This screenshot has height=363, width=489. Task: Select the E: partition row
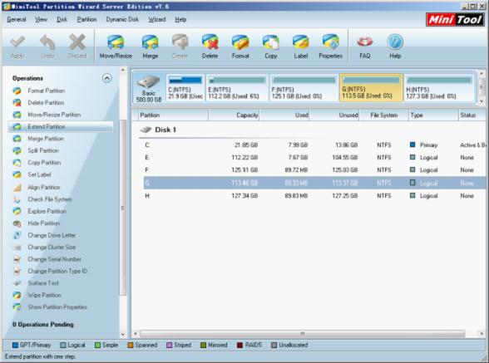click(314, 158)
